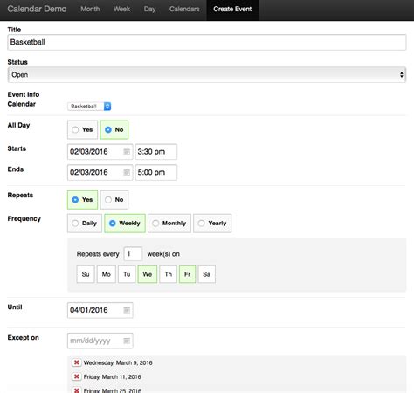Open calendar picker icon in Ends date field
The width and height of the screenshot is (414, 393).
(x=127, y=172)
